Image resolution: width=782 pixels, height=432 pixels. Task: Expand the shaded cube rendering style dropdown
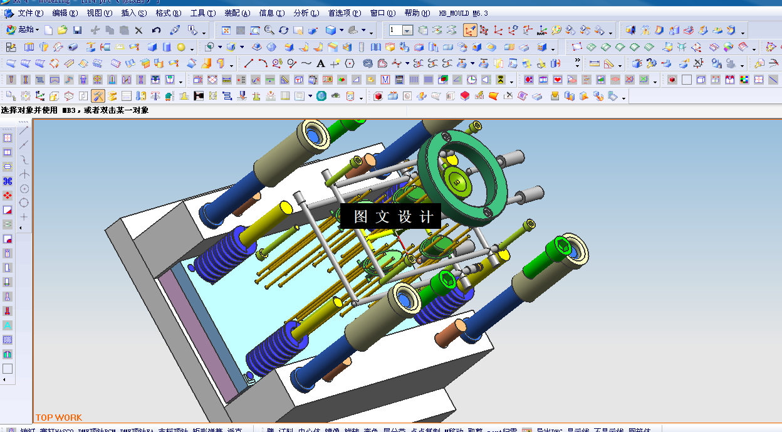point(341,30)
